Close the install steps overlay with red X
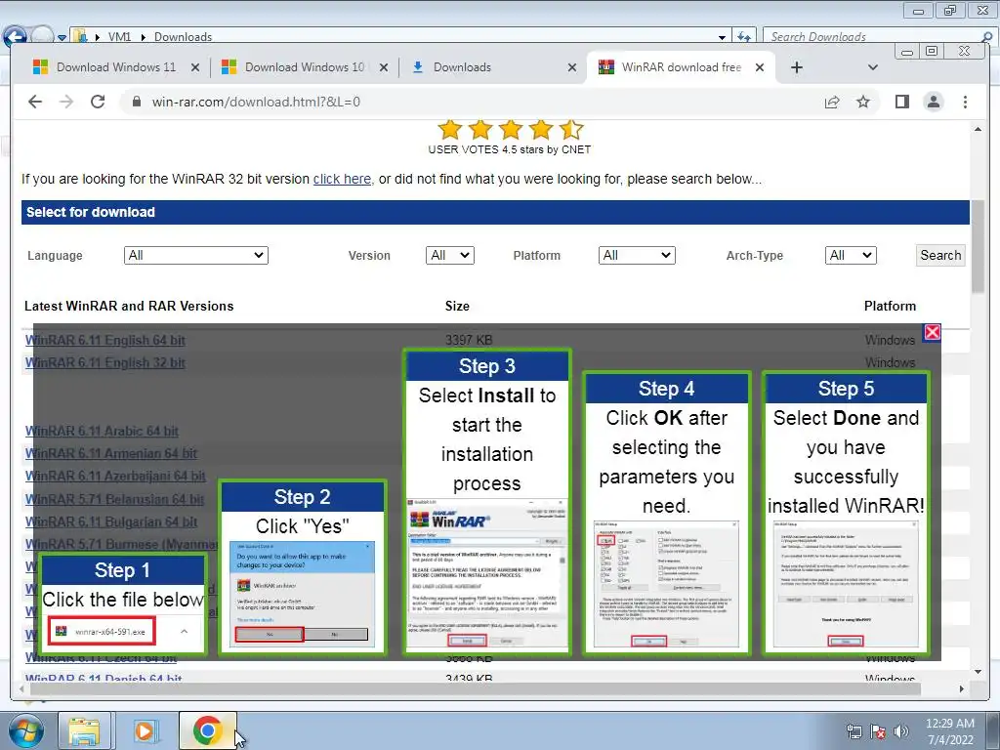Image resolution: width=1000 pixels, height=750 pixels. [x=933, y=332]
